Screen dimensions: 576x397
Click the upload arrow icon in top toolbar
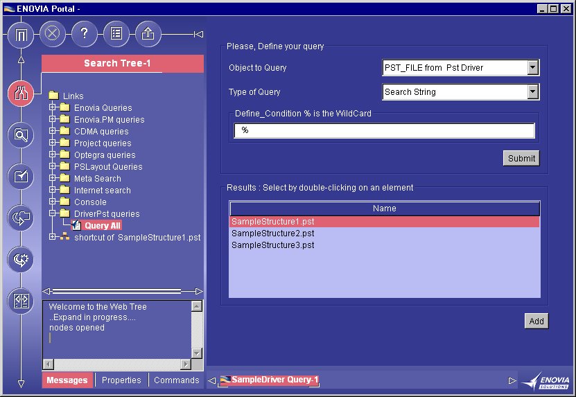click(148, 34)
